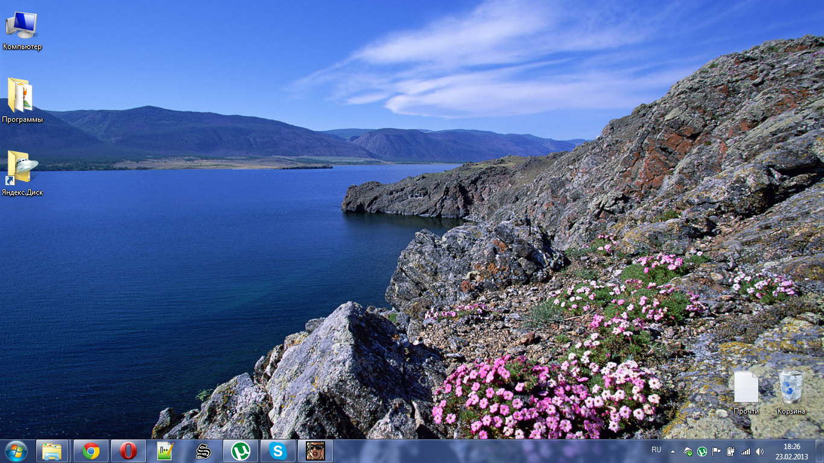This screenshot has height=463, width=824.
Task: Click the gothic S icon on taskbar
Action: [x=203, y=451]
